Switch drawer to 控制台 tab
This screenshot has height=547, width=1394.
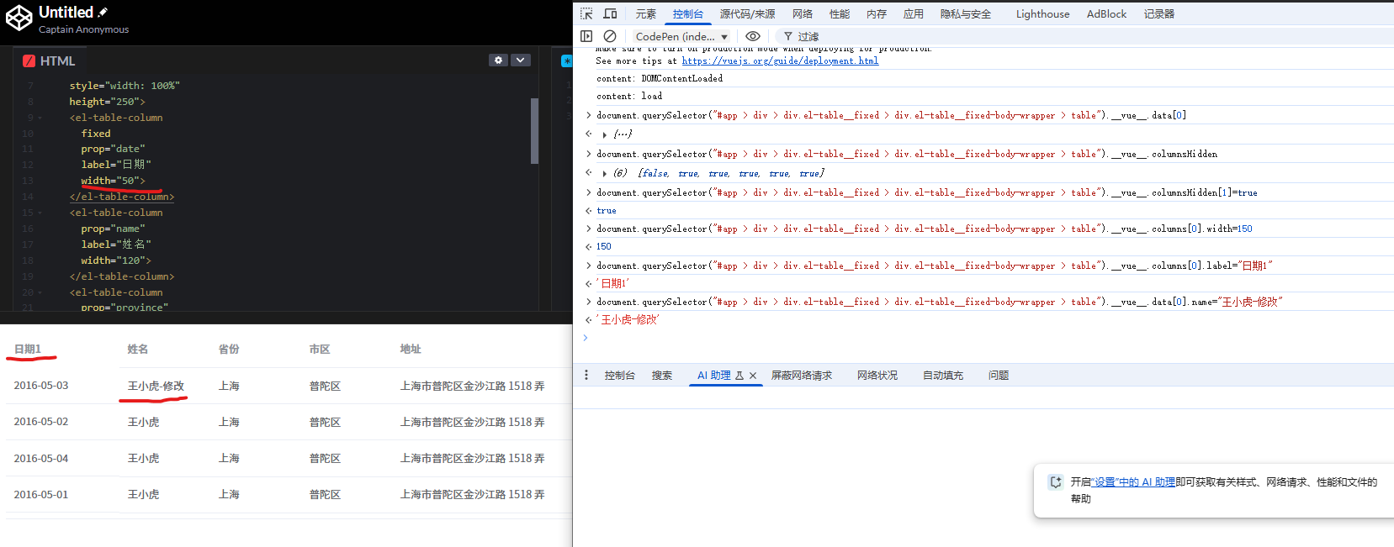[x=619, y=375]
